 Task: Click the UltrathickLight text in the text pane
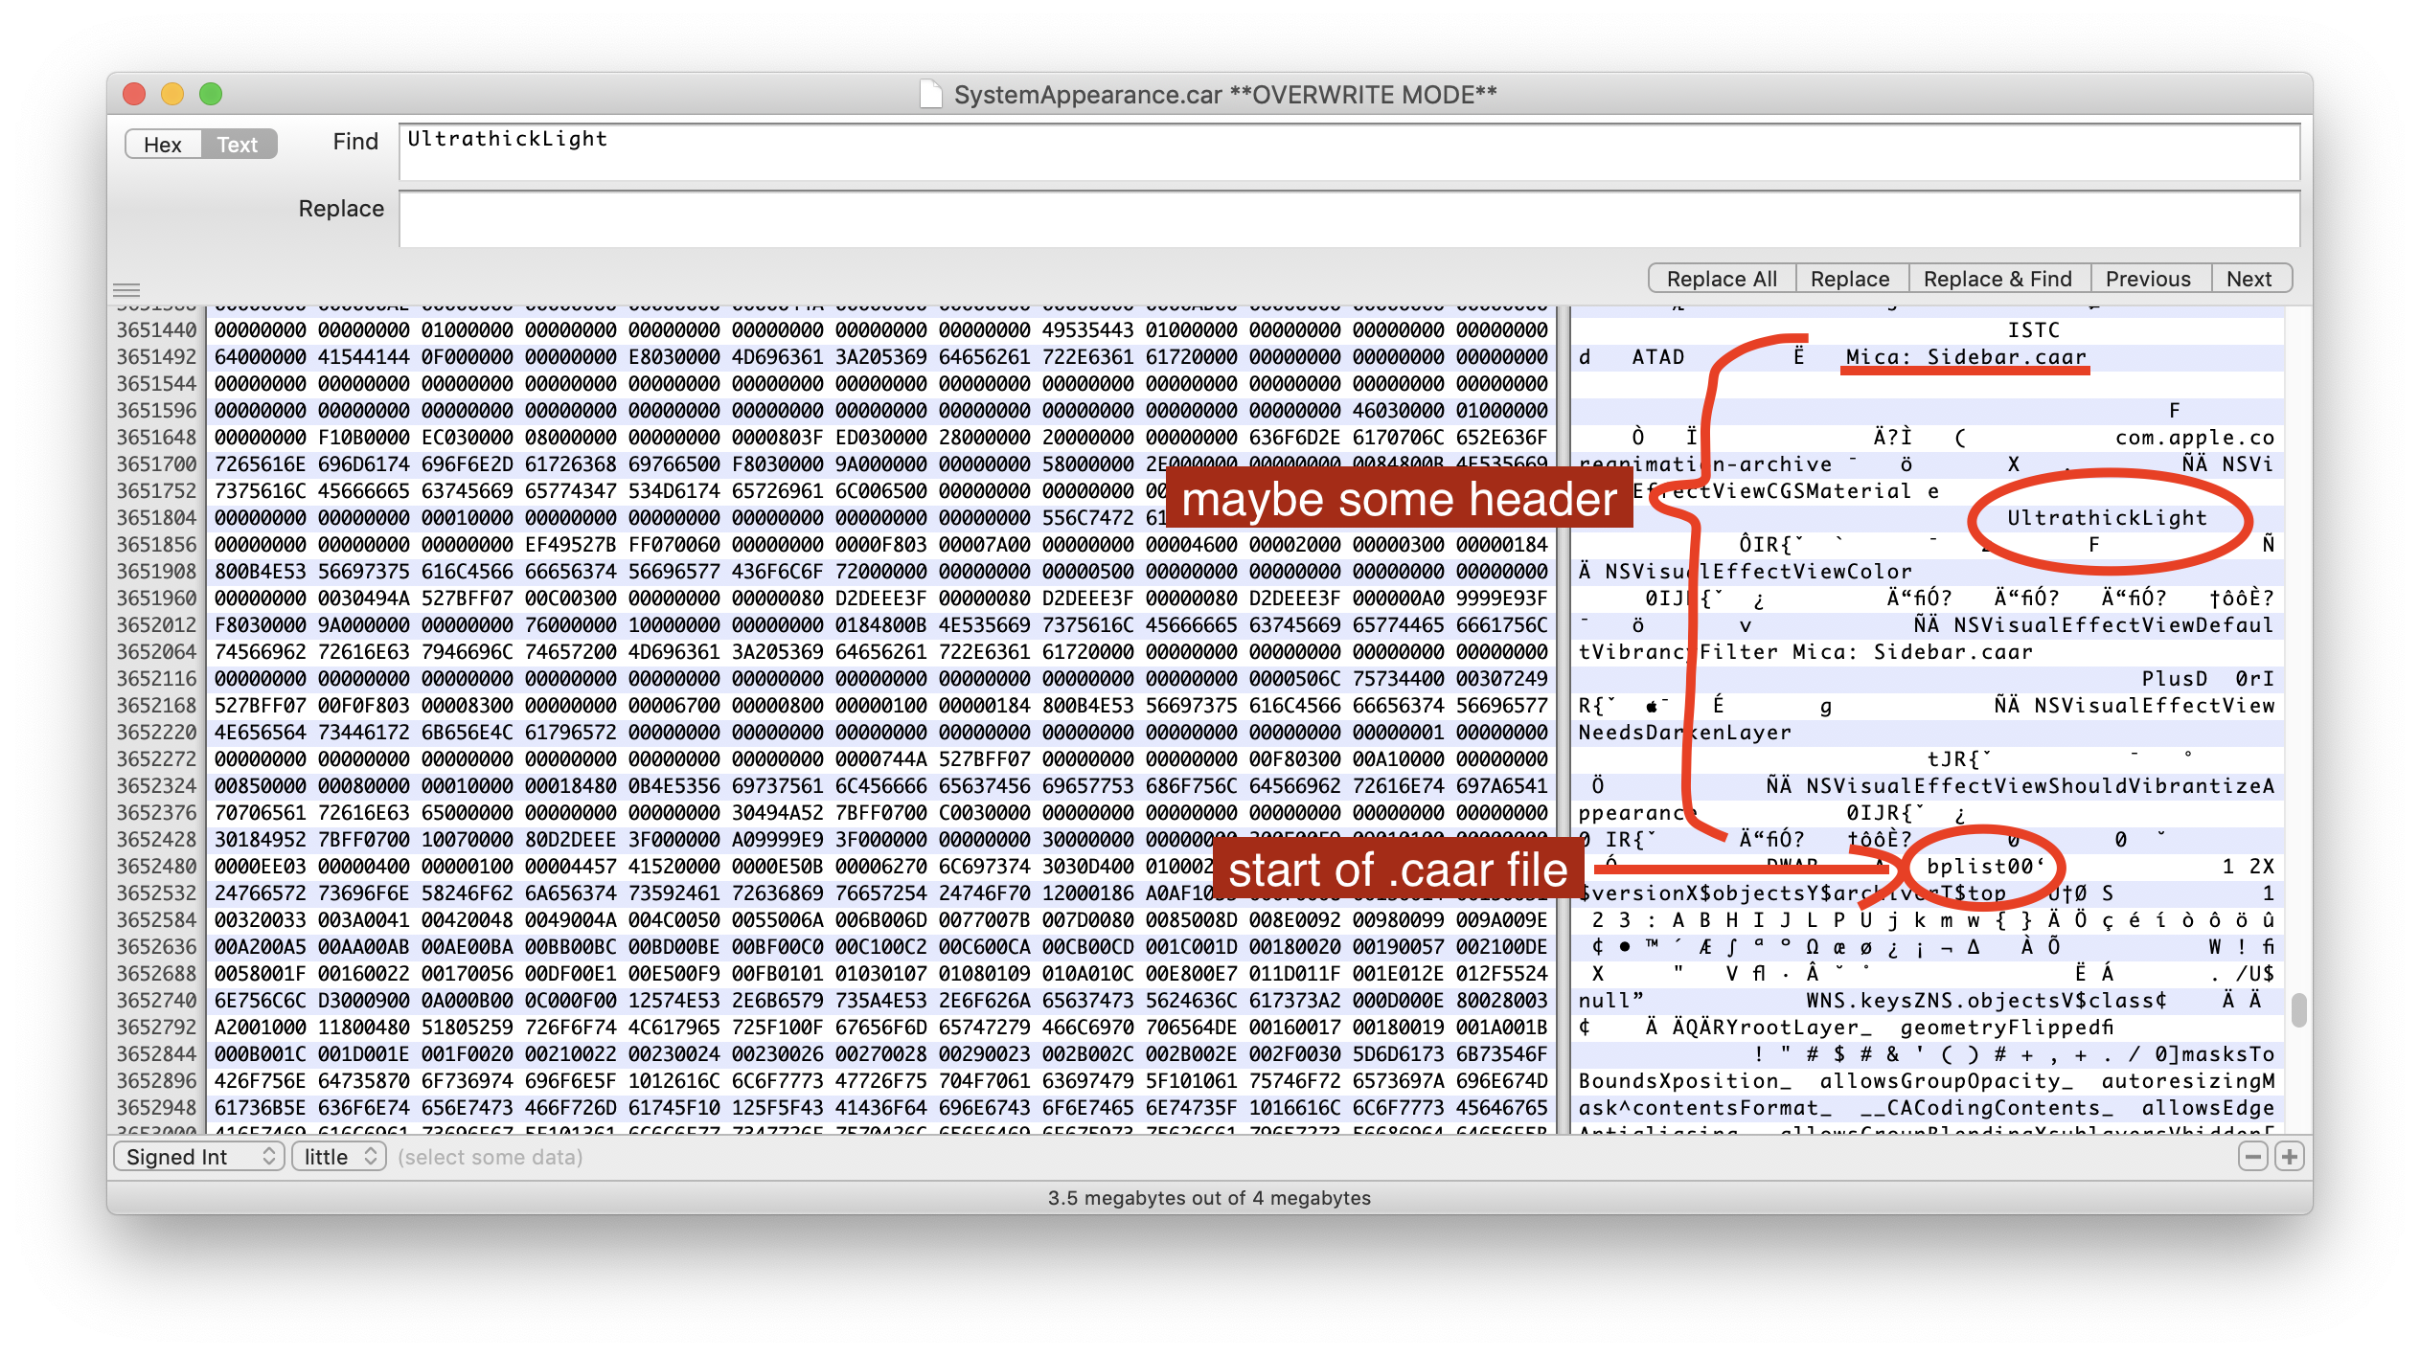click(2106, 518)
